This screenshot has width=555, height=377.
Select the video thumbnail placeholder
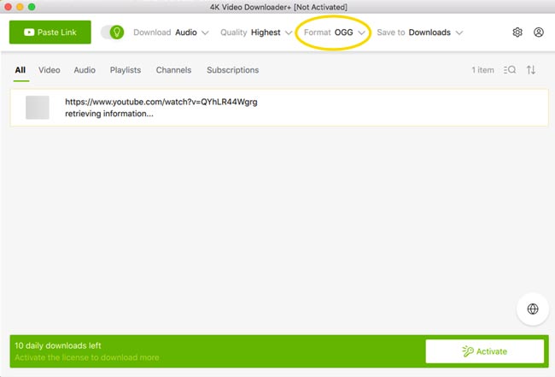coord(38,107)
